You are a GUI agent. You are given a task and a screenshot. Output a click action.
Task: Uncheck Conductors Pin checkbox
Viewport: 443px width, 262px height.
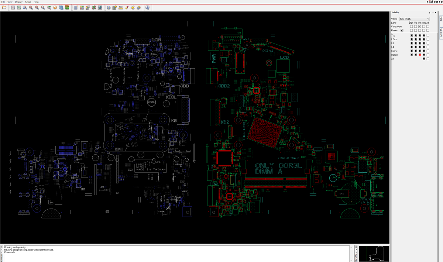pyautogui.click(x=420, y=27)
